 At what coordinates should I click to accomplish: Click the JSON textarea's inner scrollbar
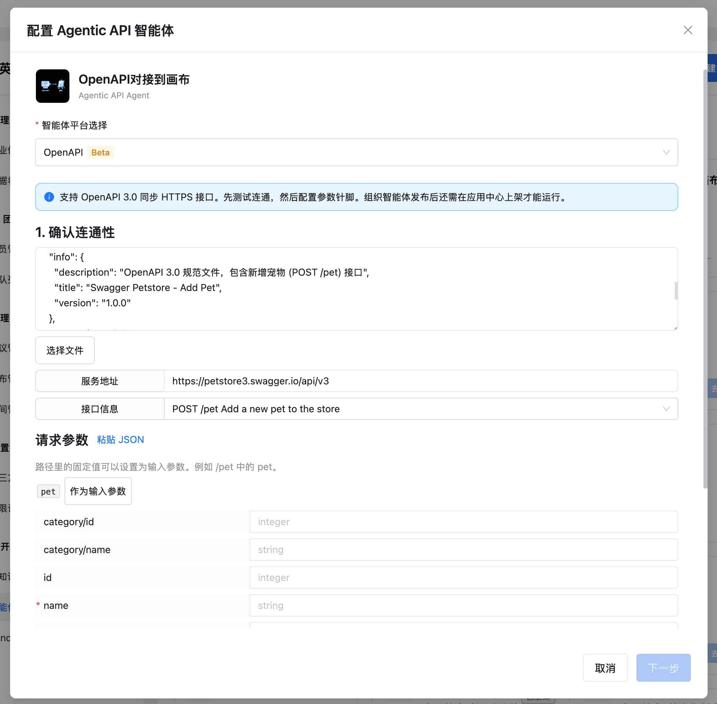[676, 291]
